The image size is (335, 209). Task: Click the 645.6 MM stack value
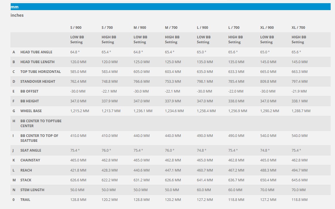(300, 180)
